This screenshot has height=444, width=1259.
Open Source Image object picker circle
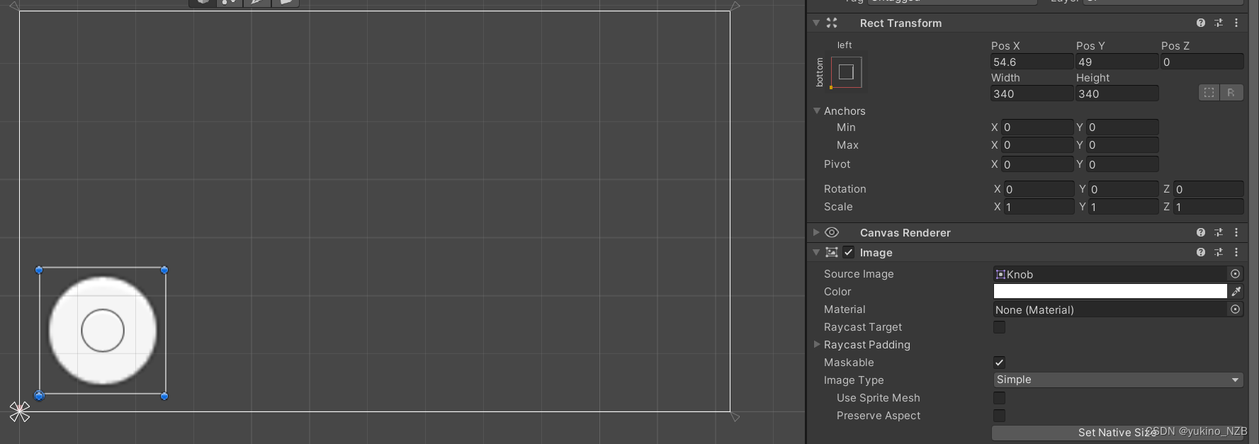[1236, 274]
